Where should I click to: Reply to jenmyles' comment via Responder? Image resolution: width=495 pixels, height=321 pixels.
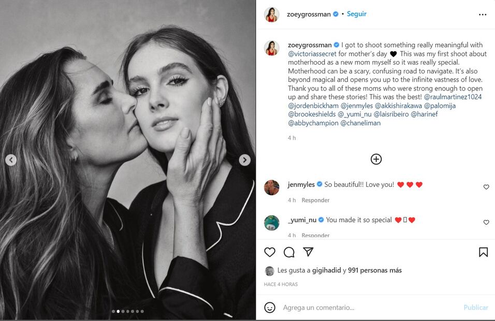315,200
